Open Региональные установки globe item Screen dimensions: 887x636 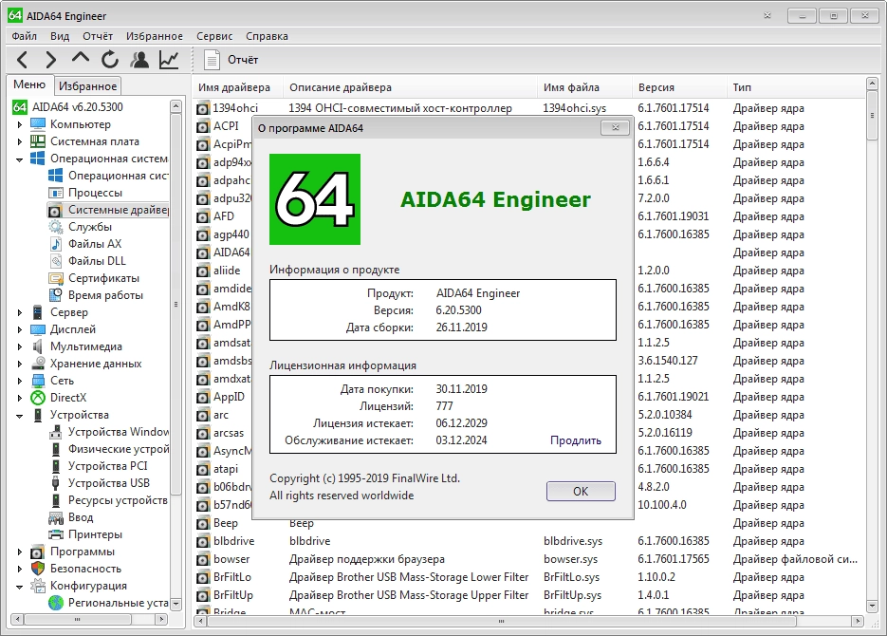[x=55, y=603]
